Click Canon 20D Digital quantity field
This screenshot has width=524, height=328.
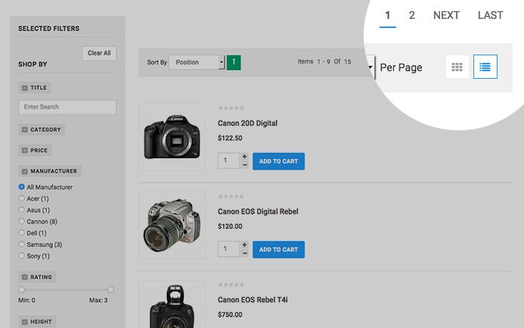point(229,161)
